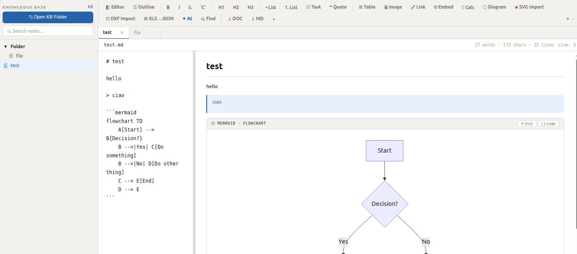This screenshot has height=254, width=577.
Task: Insert H3 heading
Action: [250, 7]
